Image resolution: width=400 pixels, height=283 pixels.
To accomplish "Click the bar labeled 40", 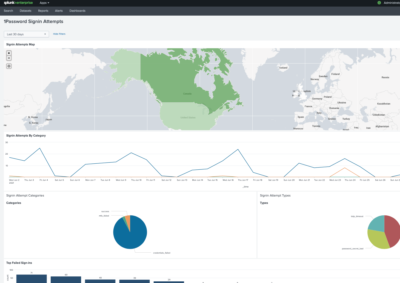I will point(100,281).
